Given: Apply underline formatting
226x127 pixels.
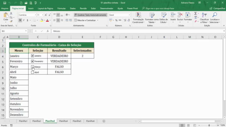Looking at the screenshot, I should (x=28, y=20).
